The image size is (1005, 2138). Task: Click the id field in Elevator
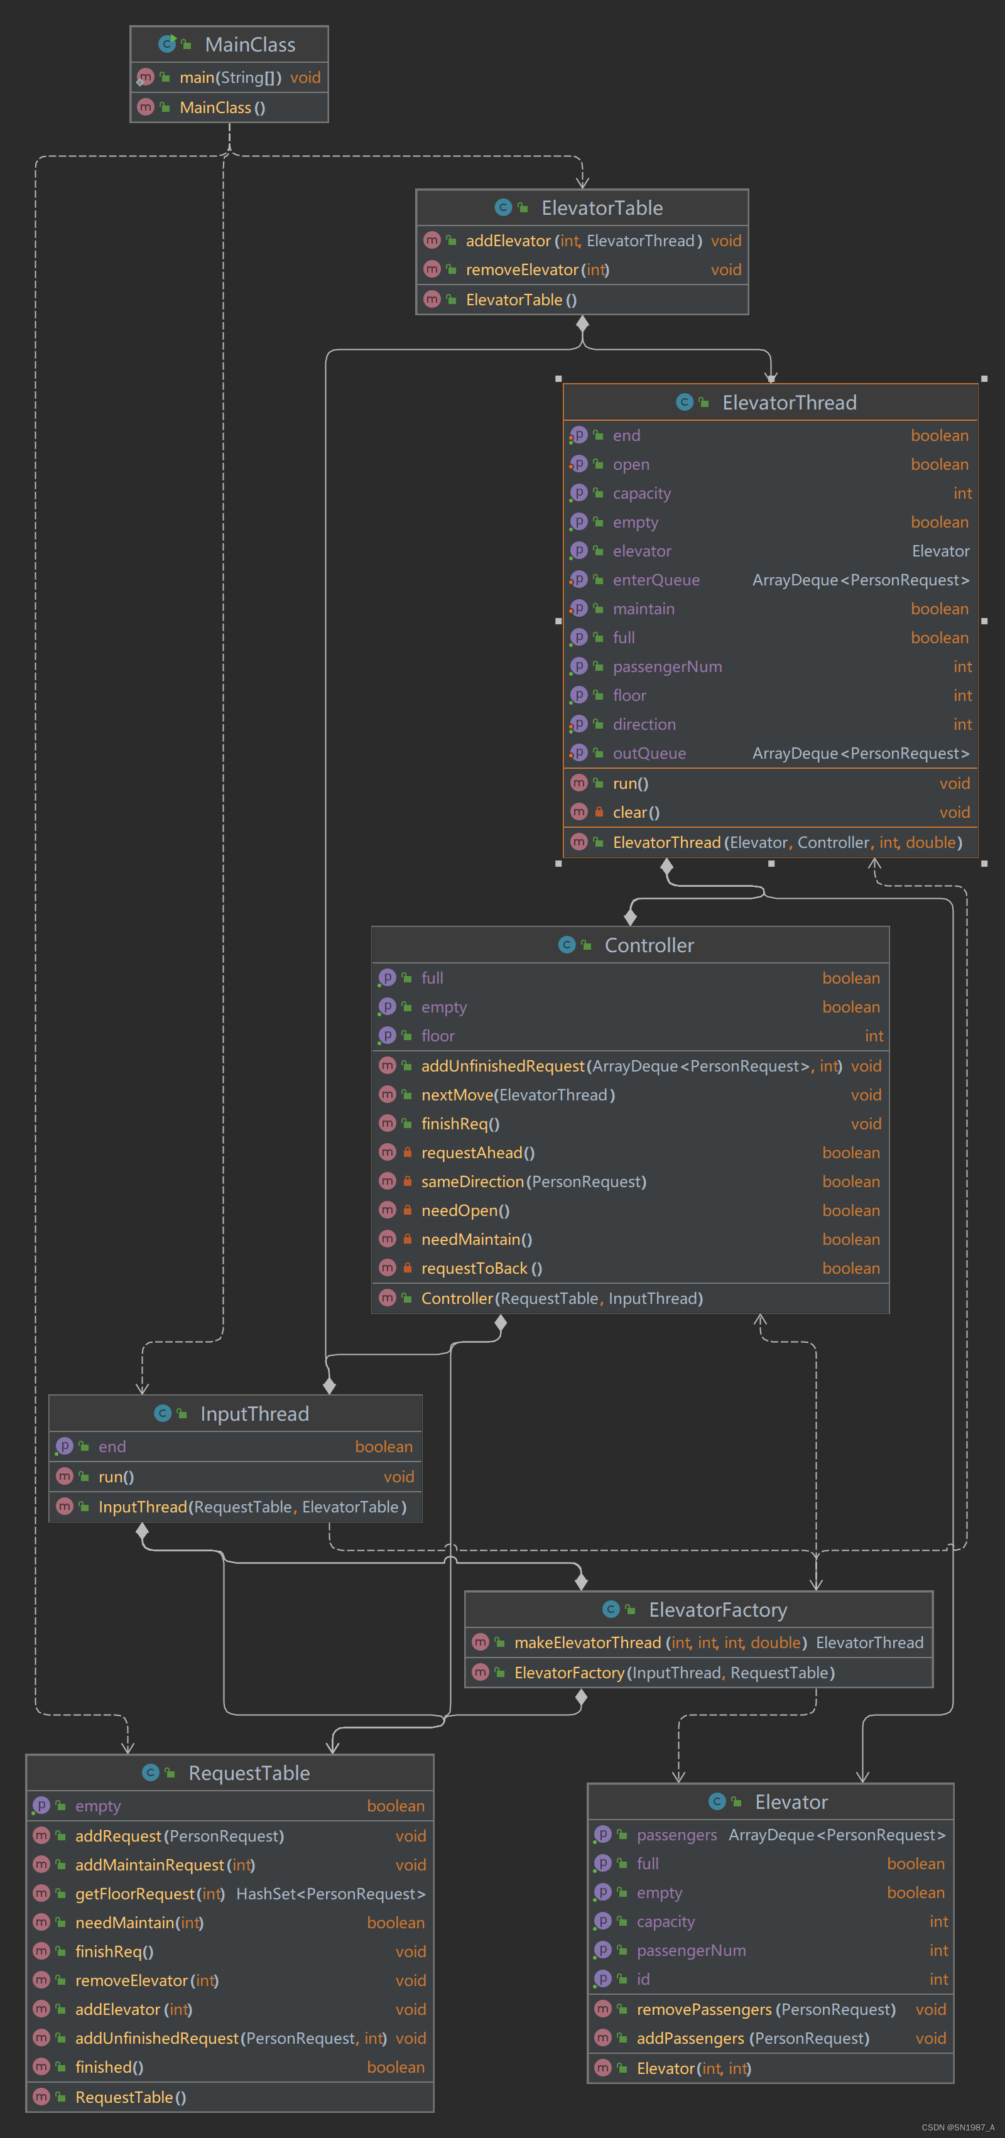[x=770, y=1980]
